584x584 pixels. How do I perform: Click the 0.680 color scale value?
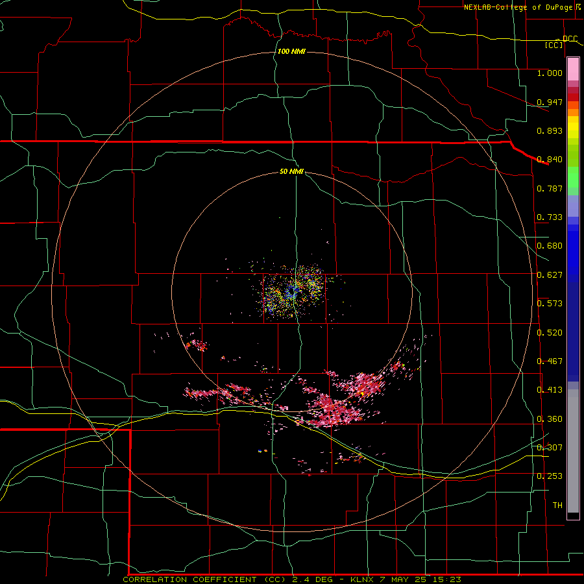pos(550,246)
